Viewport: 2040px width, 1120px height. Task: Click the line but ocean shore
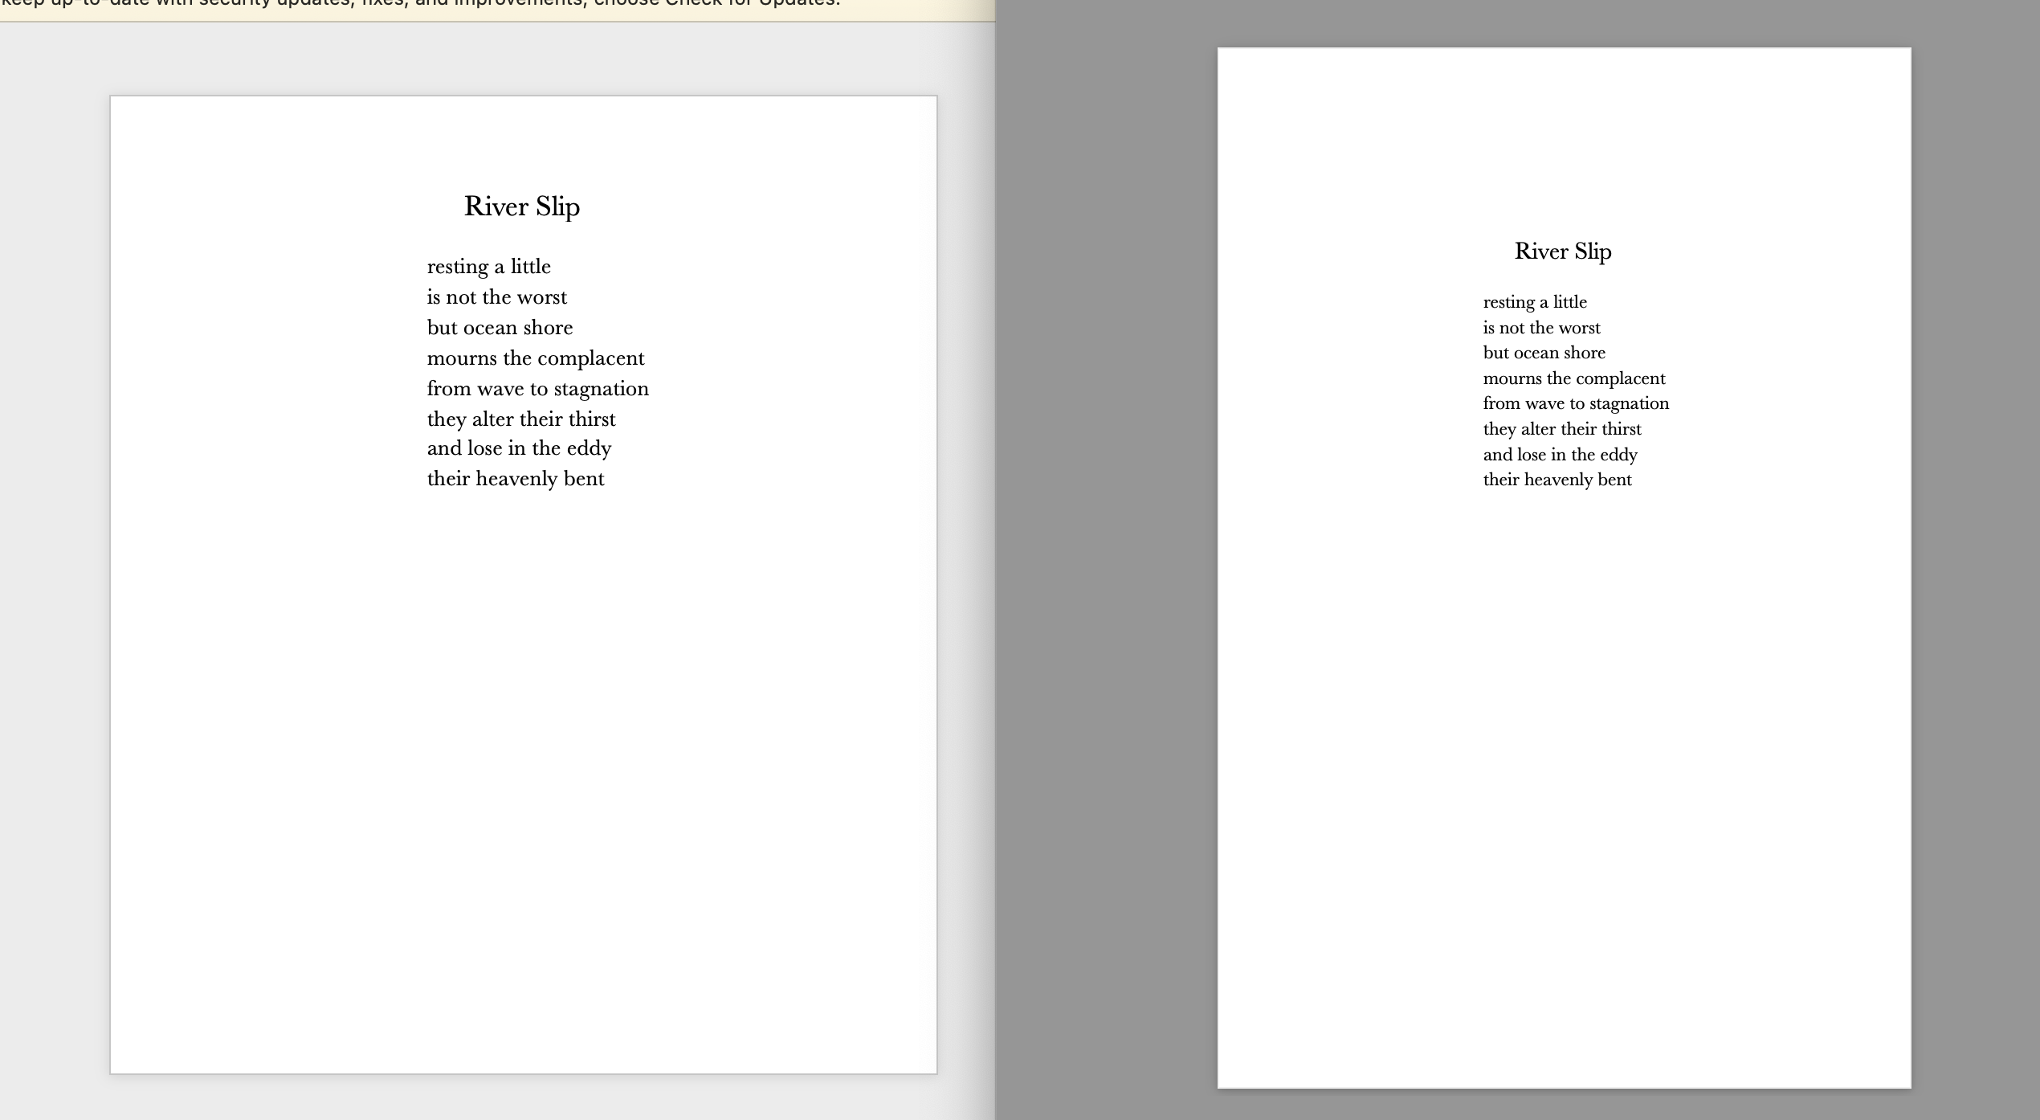(x=500, y=327)
